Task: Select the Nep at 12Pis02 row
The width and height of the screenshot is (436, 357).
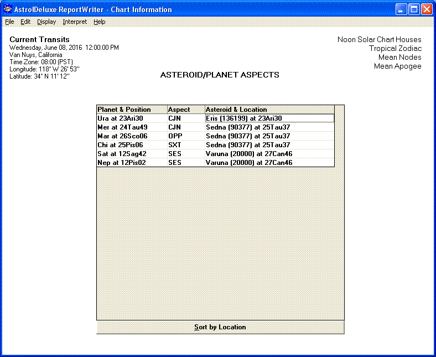Action: click(x=132, y=163)
